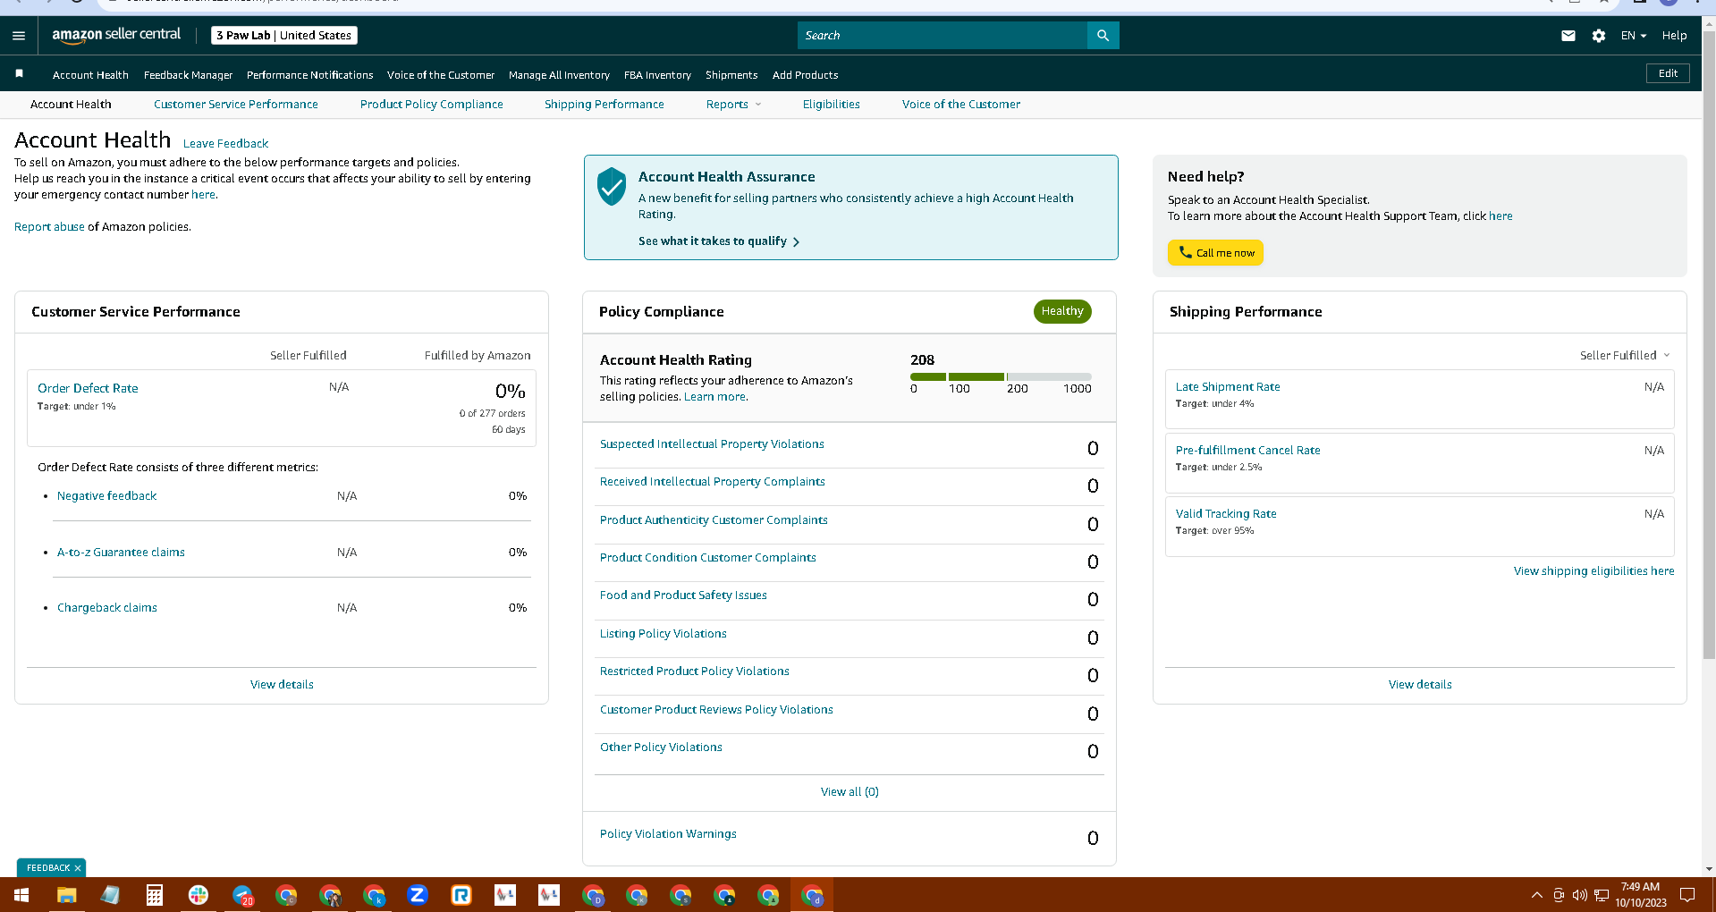This screenshot has height=912, width=1716.
Task: Click View shipping eligibilities here
Action: coord(1593,571)
